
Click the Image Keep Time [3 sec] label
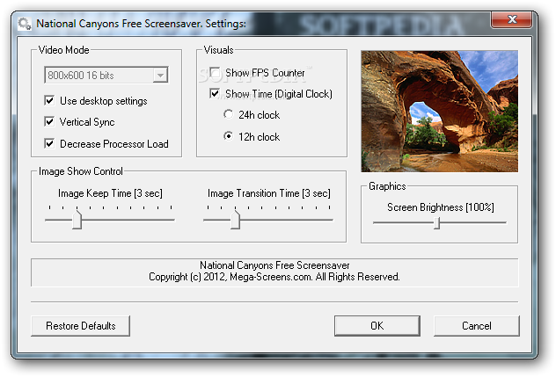pyautogui.click(x=110, y=193)
